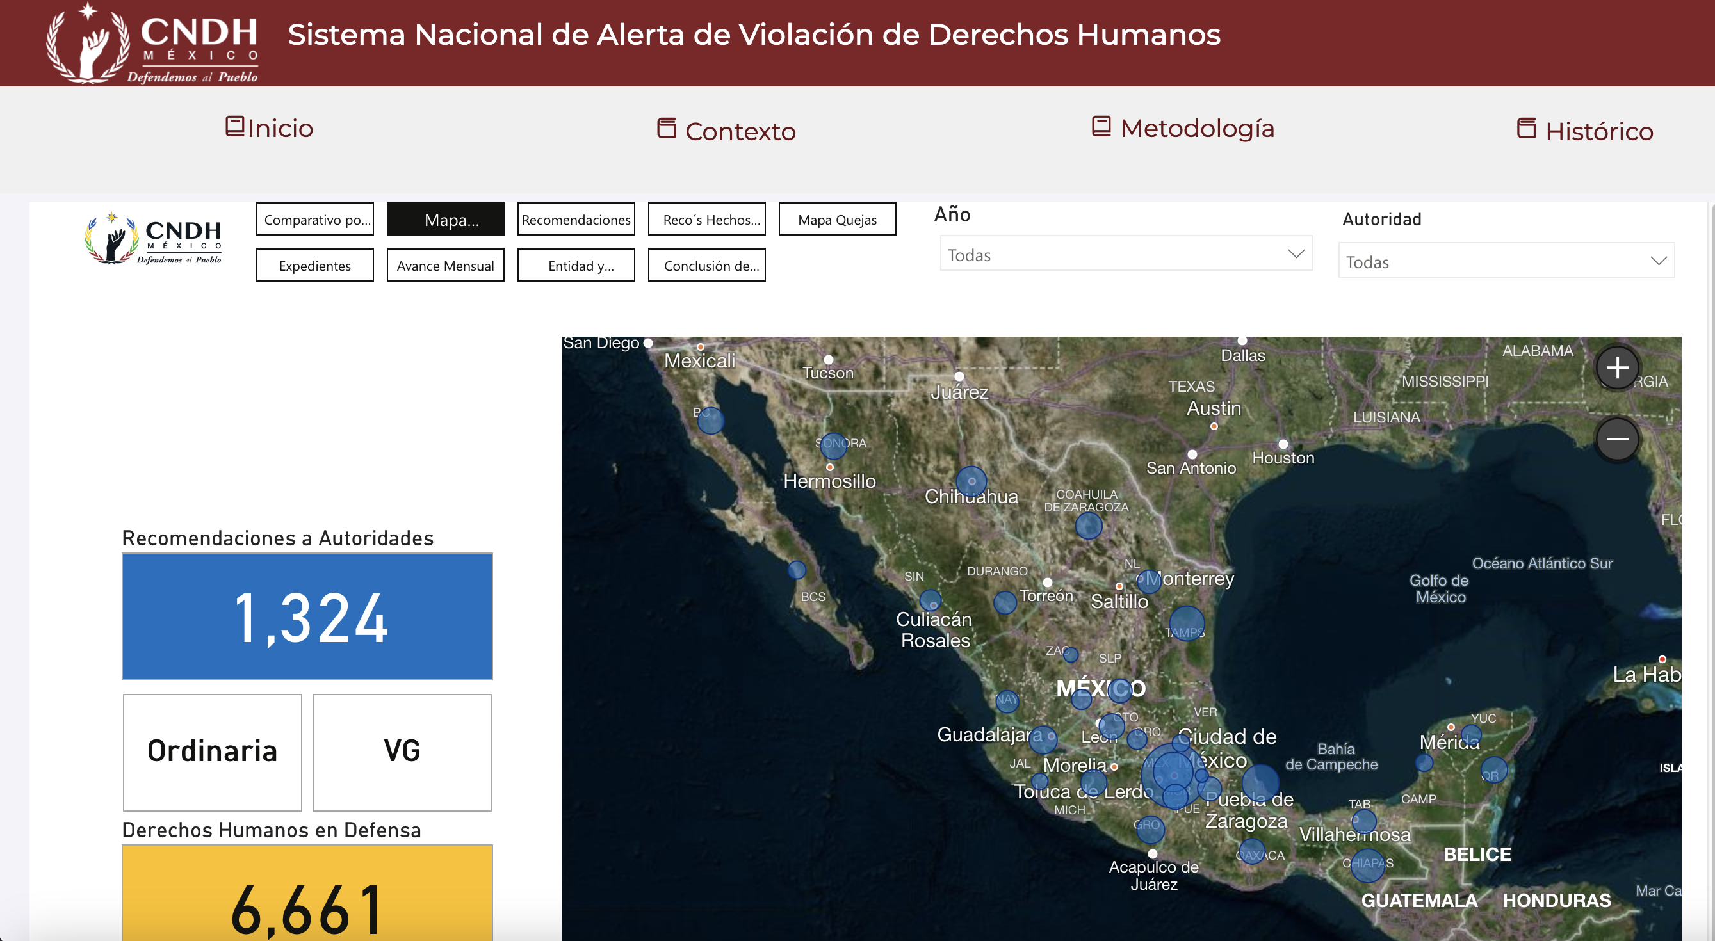Click the Chihuahua map bubble

point(971,481)
